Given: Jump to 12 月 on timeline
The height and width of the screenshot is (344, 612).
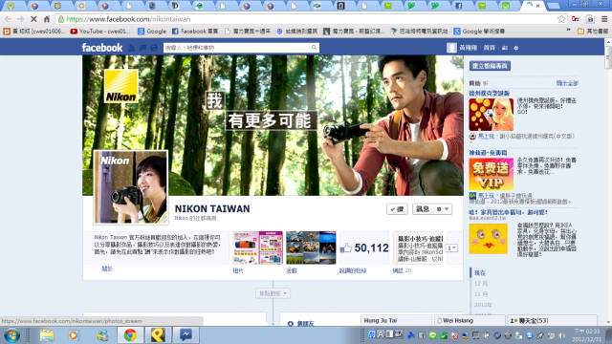Looking at the screenshot, I should [480, 284].
